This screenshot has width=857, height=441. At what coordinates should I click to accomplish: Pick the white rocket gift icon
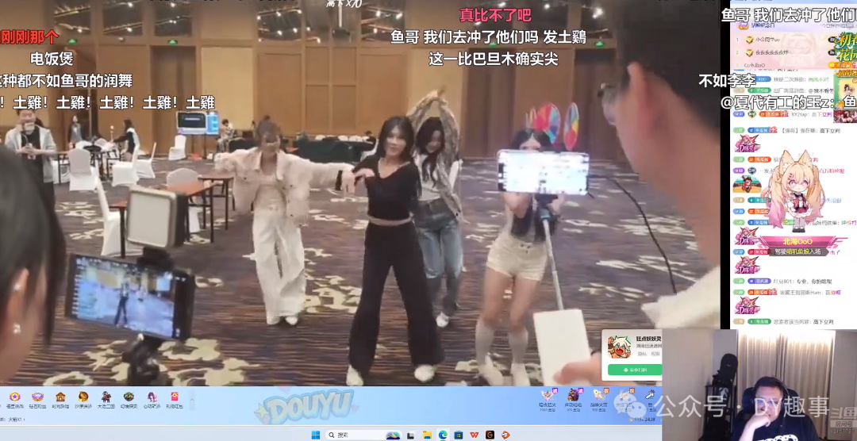[598, 395]
